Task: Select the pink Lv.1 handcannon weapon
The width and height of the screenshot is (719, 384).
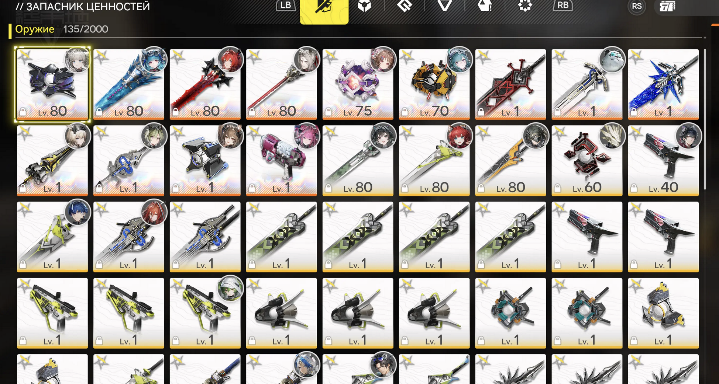Action: pos(281,160)
